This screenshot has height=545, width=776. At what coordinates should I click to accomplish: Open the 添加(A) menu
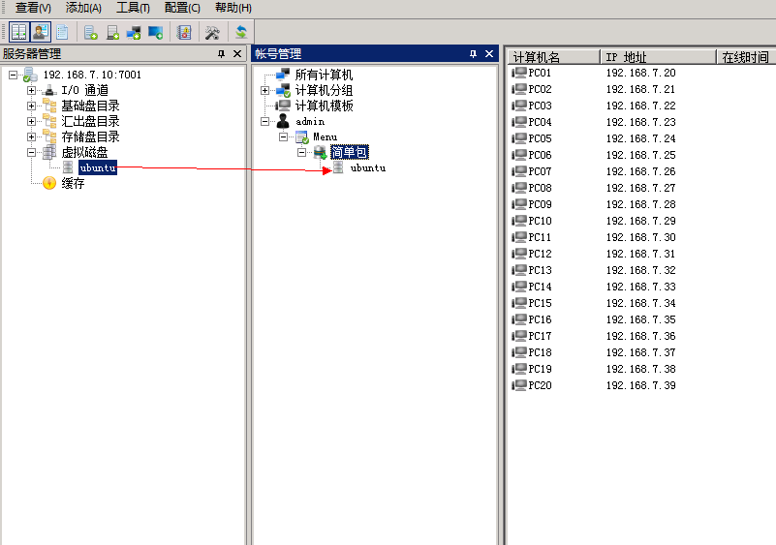(83, 8)
